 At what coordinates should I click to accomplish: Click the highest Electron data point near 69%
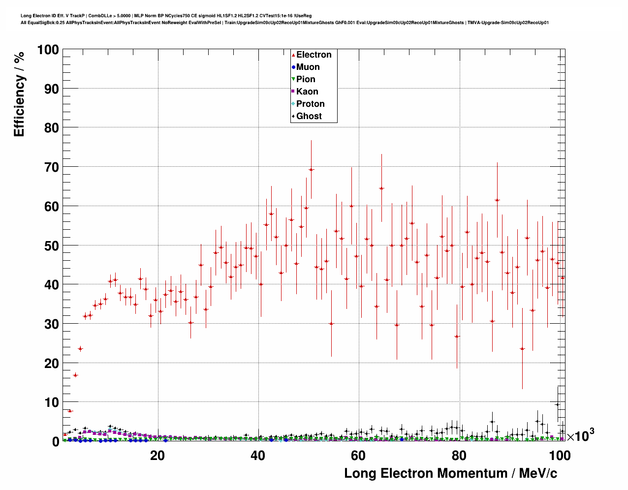311,169
